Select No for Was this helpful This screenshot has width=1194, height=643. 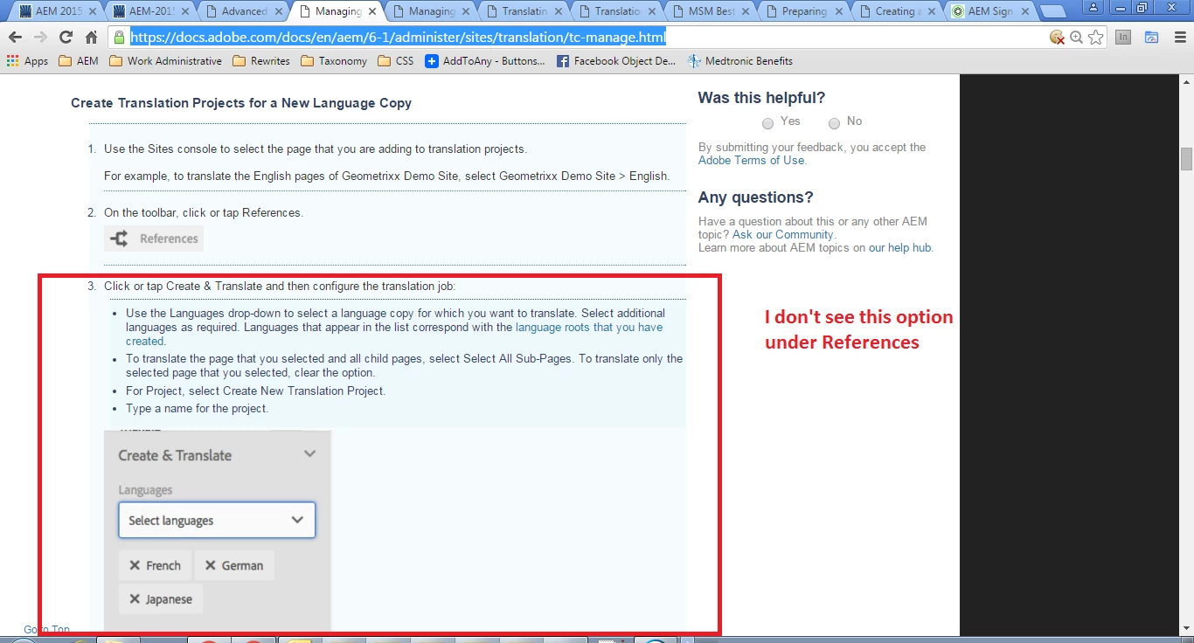click(x=834, y=123)
